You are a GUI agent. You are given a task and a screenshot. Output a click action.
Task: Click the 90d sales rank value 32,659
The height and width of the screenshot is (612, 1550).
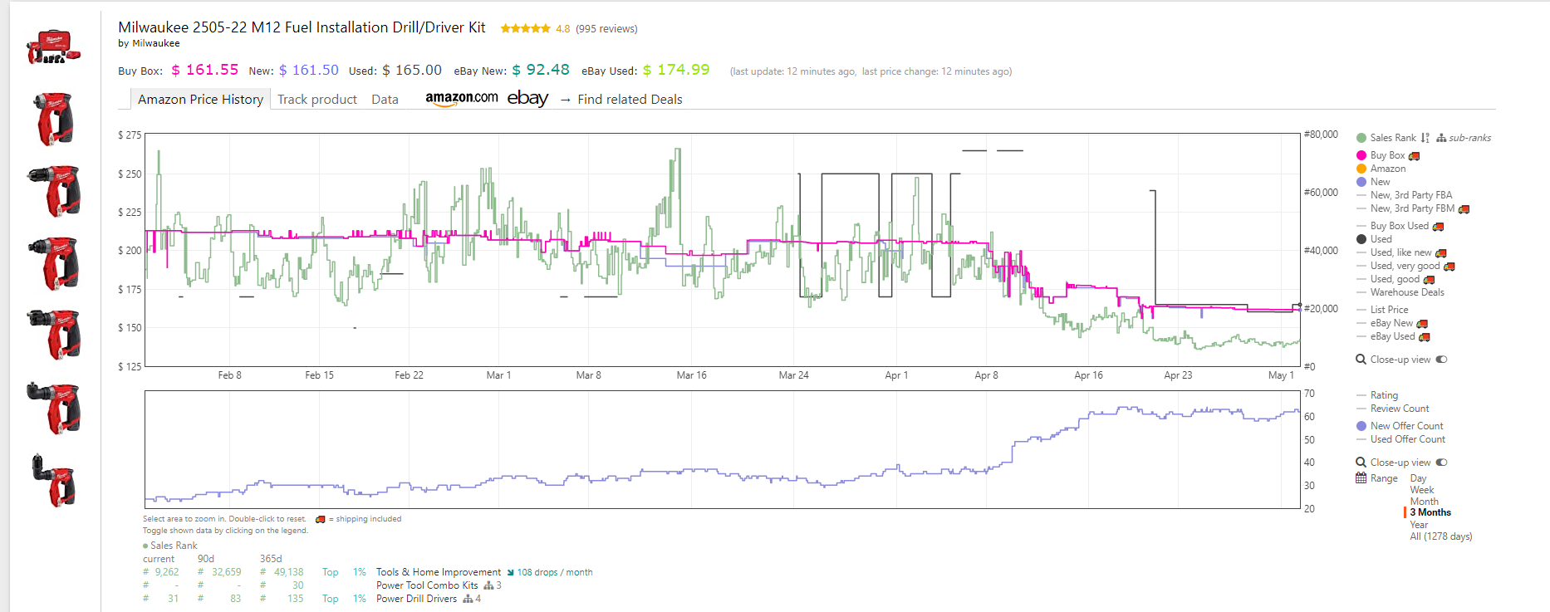tap(227, 572)
